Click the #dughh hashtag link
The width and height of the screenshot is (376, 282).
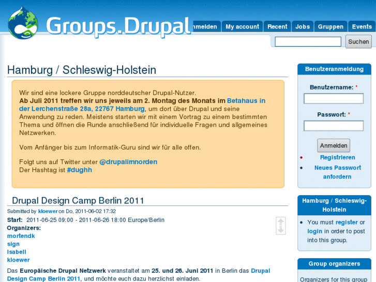tap(79, 170)
